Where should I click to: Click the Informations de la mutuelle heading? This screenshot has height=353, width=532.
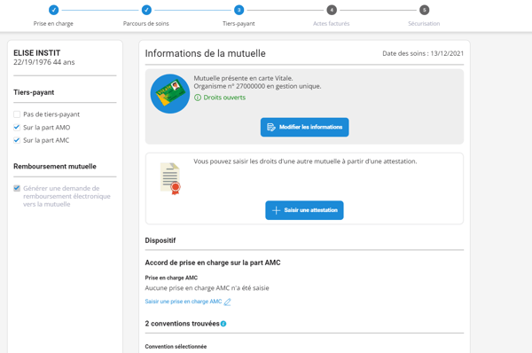tap(206, 53)
